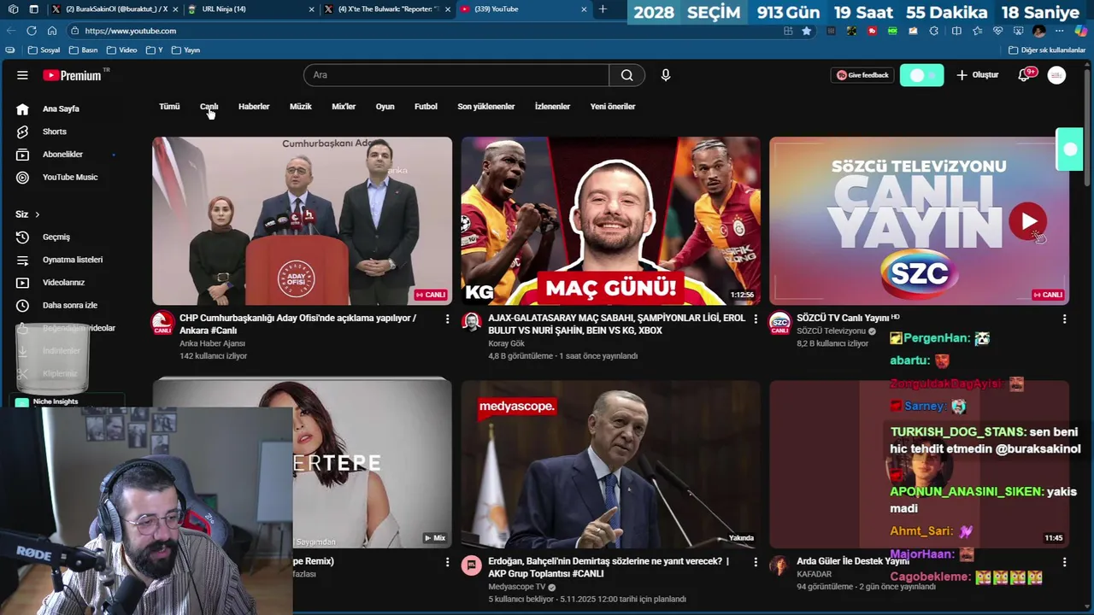The image size is (1094, 615).
Task: Open the CHP Aday Ofisi live video thumbnail
Action: [302, 220]
